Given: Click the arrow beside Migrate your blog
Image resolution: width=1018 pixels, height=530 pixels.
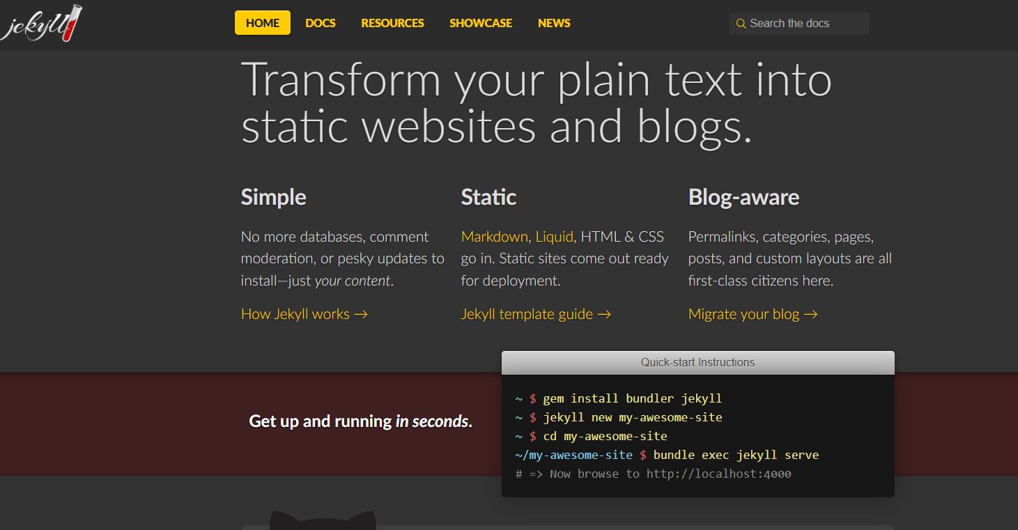Looking at the screenshot, I should pyautogui.click(x=811, y=314).
